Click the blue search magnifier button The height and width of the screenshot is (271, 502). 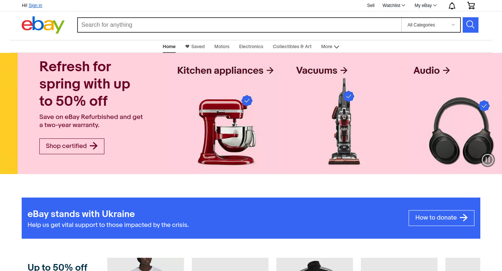point(470,25)
